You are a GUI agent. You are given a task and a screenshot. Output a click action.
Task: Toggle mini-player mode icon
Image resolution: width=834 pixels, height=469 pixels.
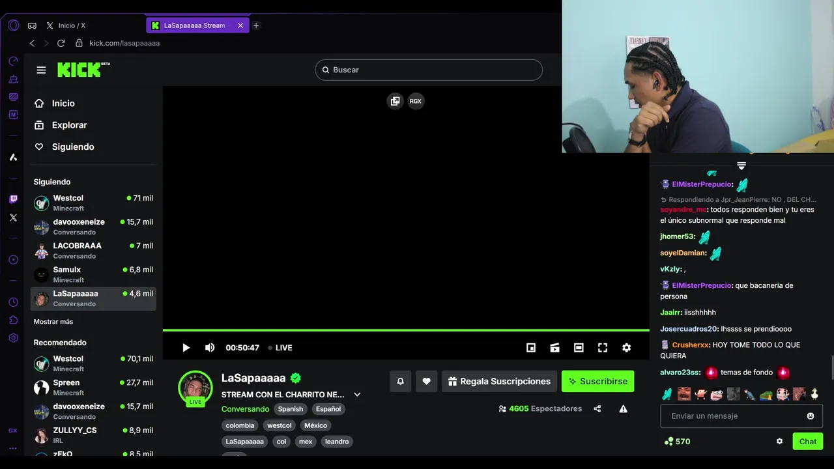pyautogui.click(x=531, y=348)
